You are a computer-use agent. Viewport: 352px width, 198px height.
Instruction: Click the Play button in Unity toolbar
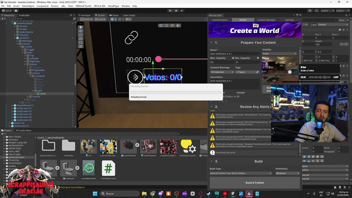point(170,10)
